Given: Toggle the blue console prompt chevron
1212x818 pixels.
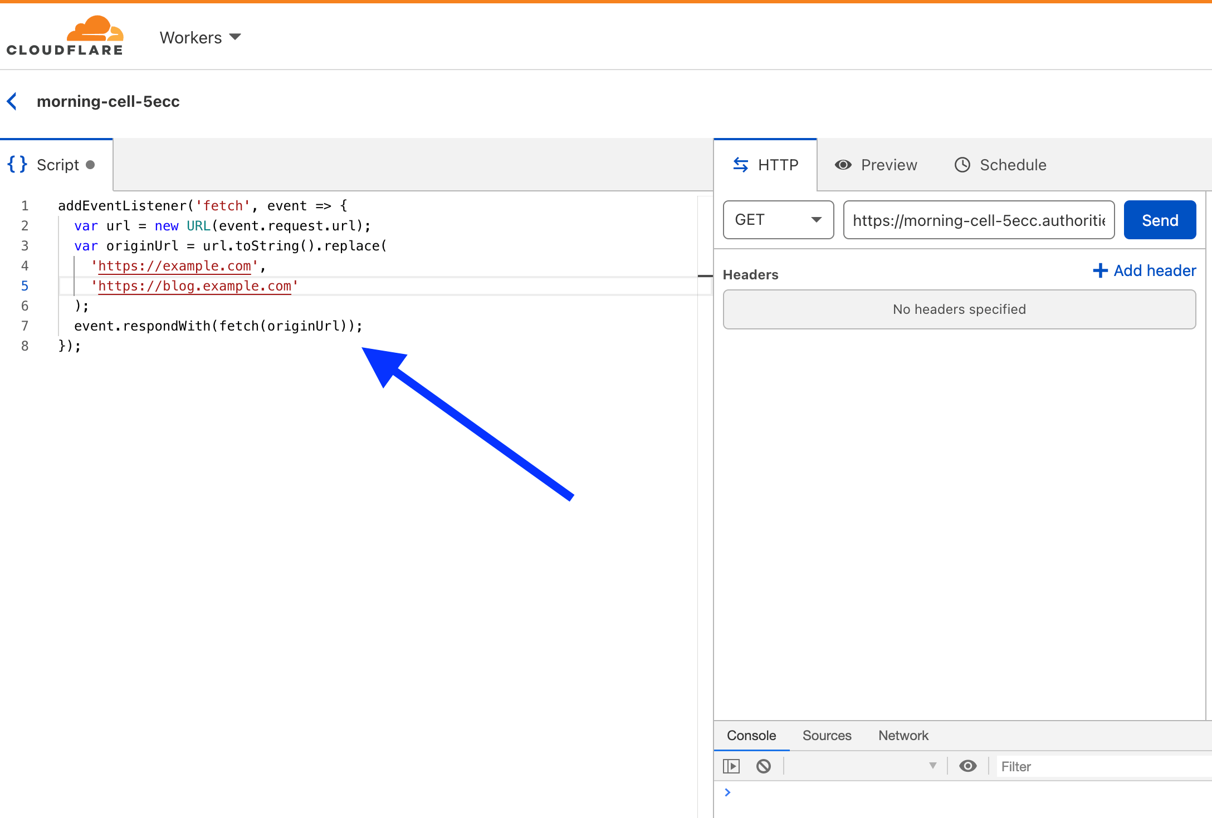Looking at the screenshot, I should pos(727,792).
